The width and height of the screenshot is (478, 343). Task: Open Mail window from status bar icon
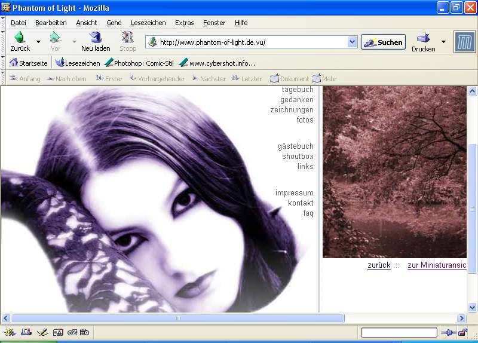26,332
